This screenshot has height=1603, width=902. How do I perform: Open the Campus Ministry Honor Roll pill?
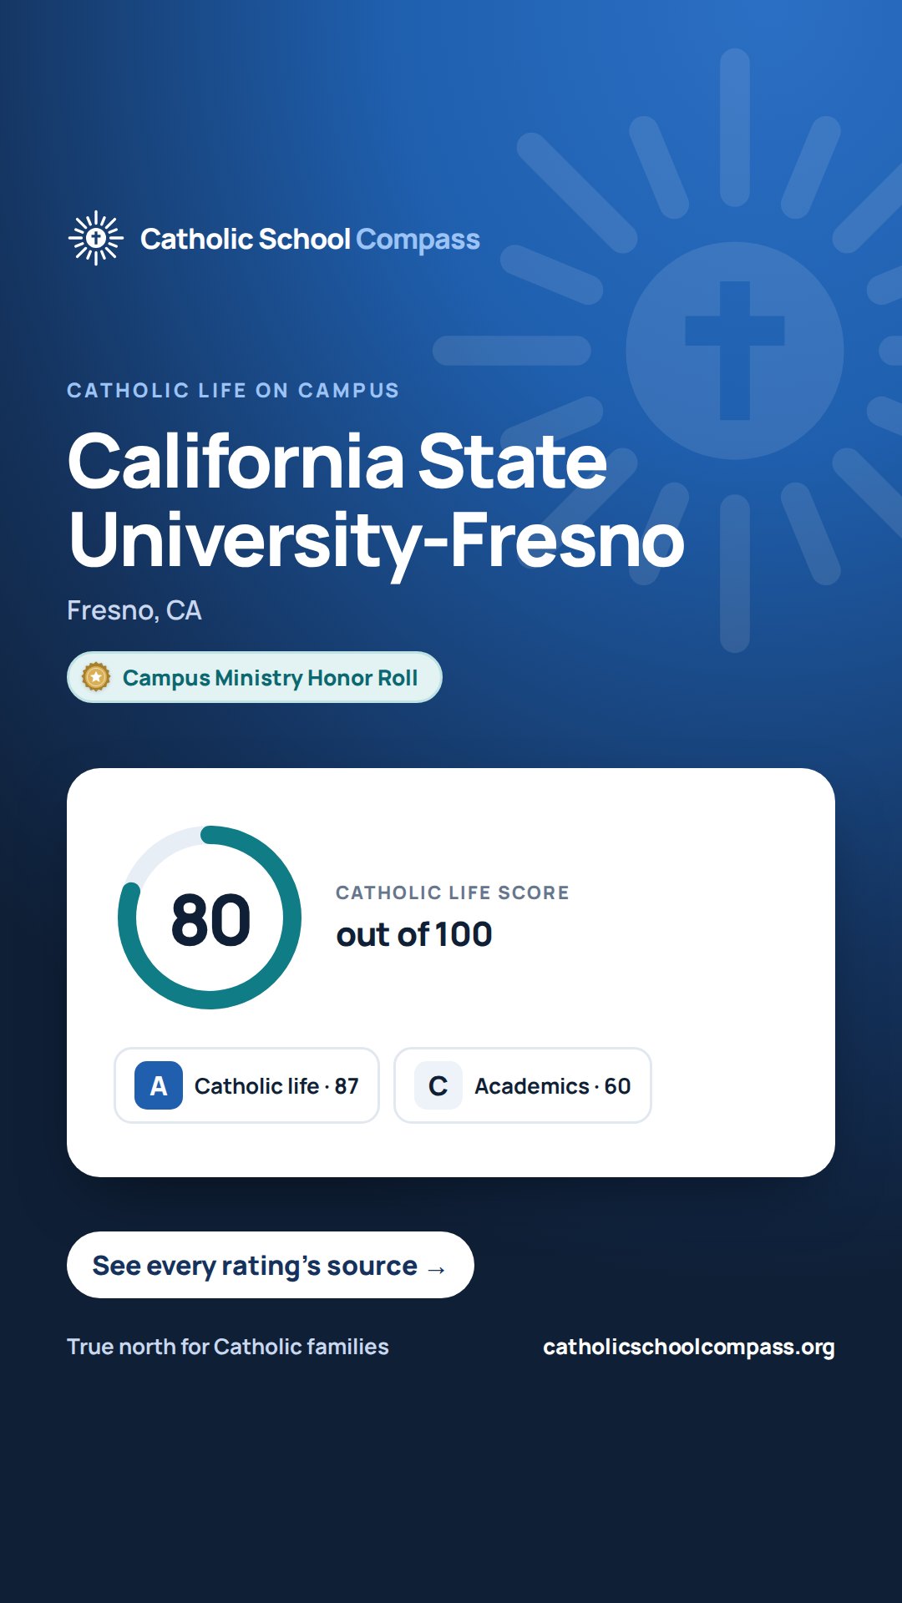[254, 677]
